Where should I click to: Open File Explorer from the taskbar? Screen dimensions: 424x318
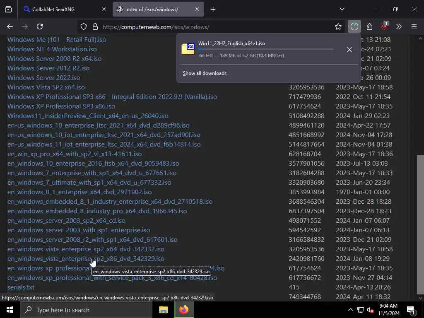click(x=163, y=310)
